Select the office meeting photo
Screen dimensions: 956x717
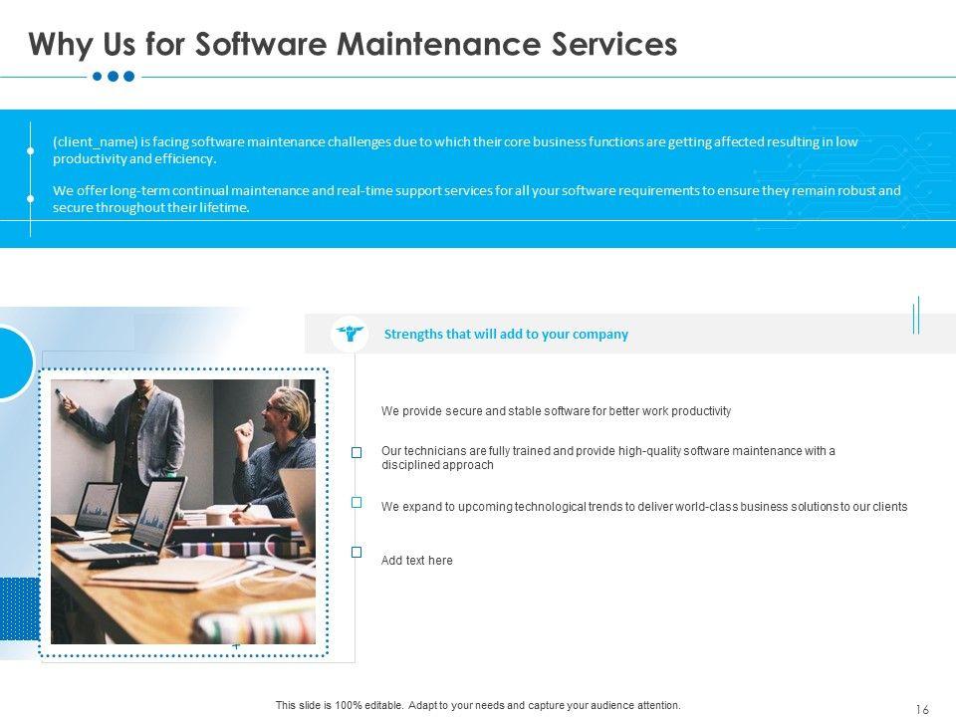(x=183, y=511)
